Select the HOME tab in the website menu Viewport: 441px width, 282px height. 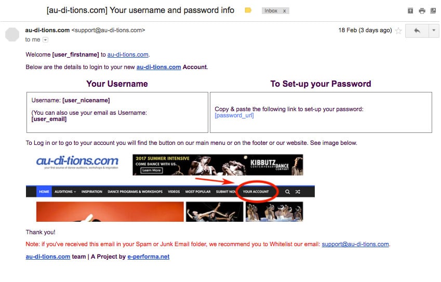pos(44,192)
